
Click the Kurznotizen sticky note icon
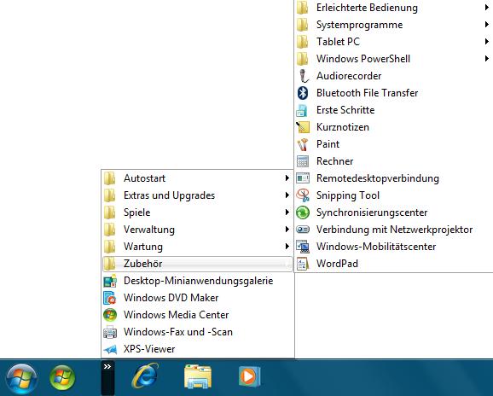303,127
